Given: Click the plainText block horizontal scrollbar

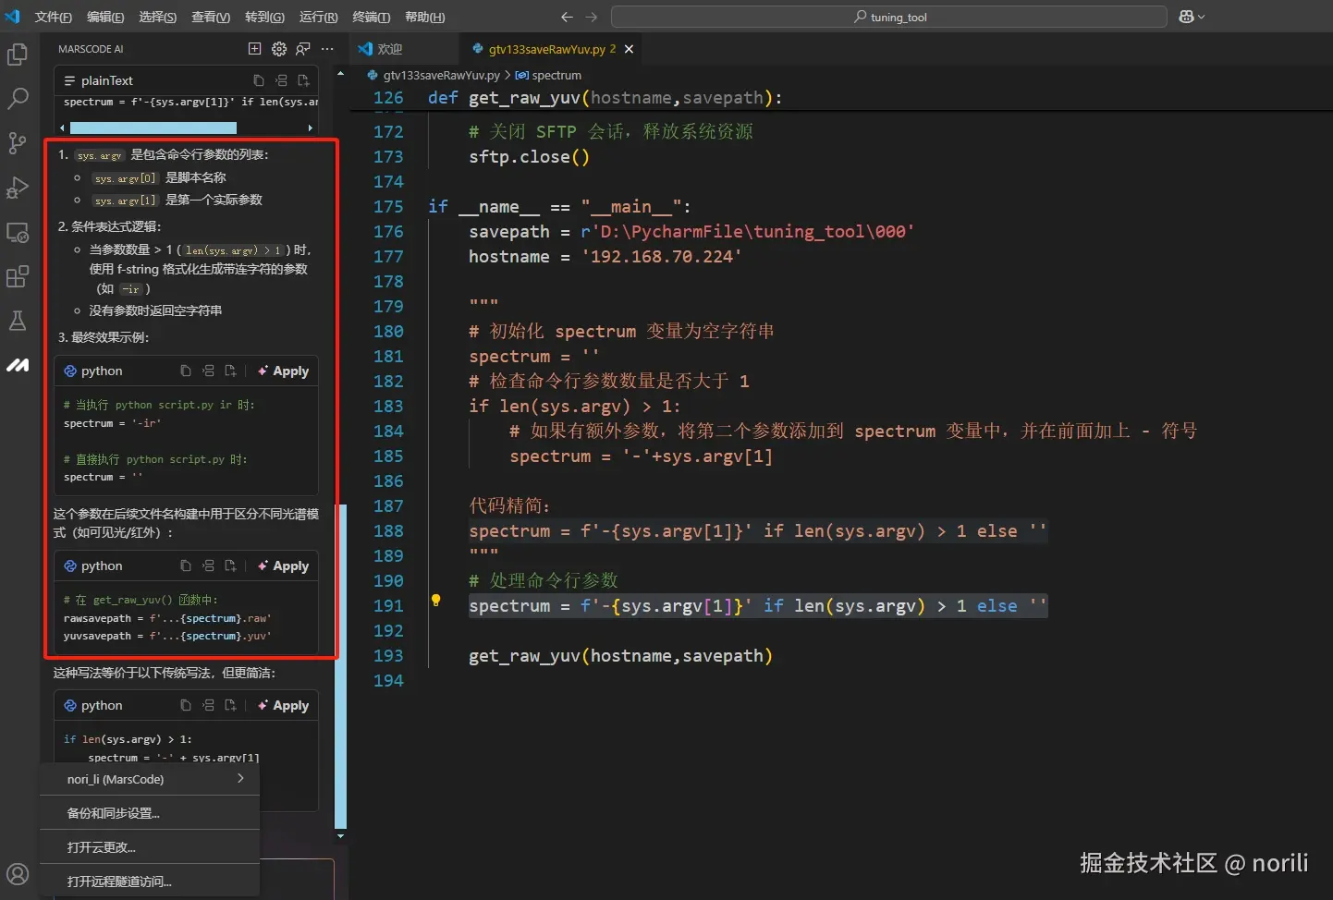Looking at the screenshot, I should coord(153,128).
